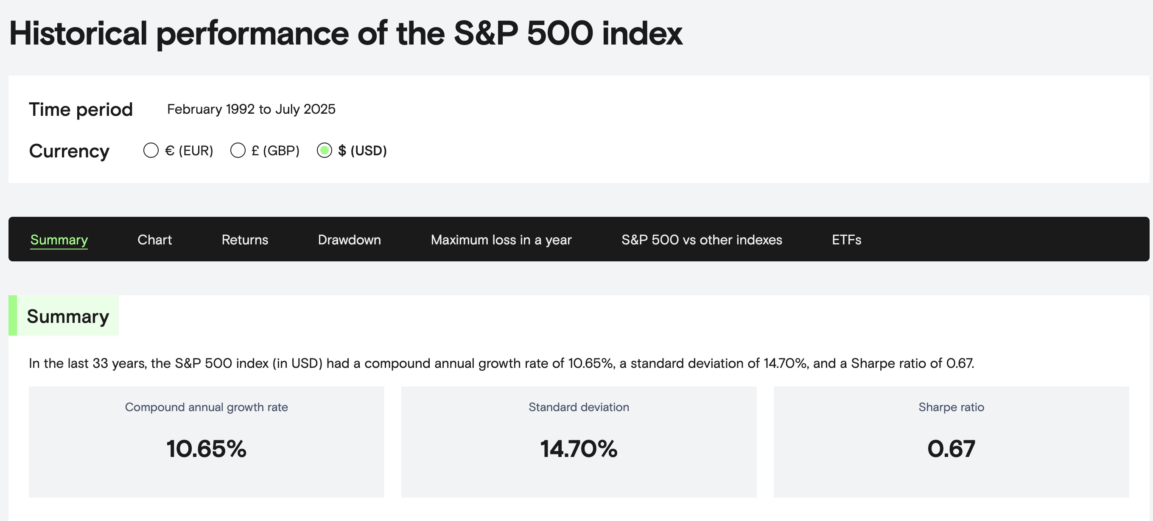Go to the Returns tab

click(245, 240)
